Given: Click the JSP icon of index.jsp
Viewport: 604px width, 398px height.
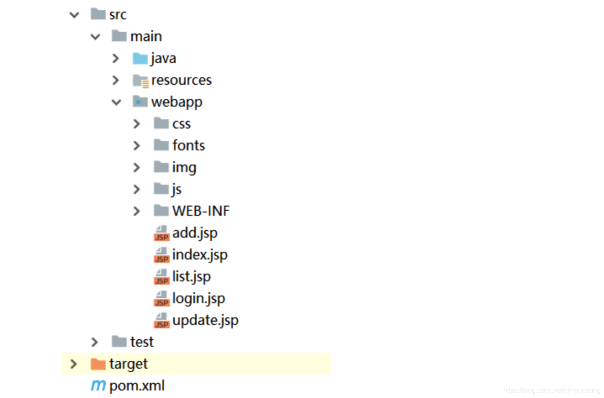Looking at the screenshot, I should (x=162, y=255).
